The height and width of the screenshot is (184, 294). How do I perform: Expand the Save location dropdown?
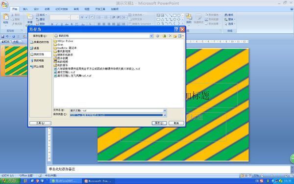click(151, 36)
